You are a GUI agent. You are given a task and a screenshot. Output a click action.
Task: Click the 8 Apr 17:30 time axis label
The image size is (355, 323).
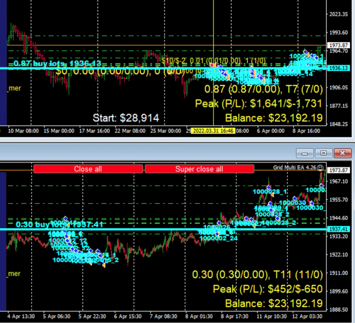[x=235, y=316]
